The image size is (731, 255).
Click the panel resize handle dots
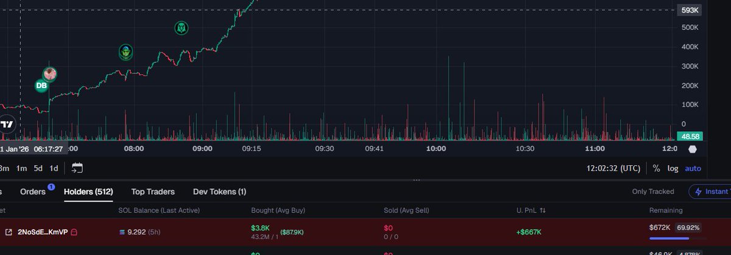(417, 180)
